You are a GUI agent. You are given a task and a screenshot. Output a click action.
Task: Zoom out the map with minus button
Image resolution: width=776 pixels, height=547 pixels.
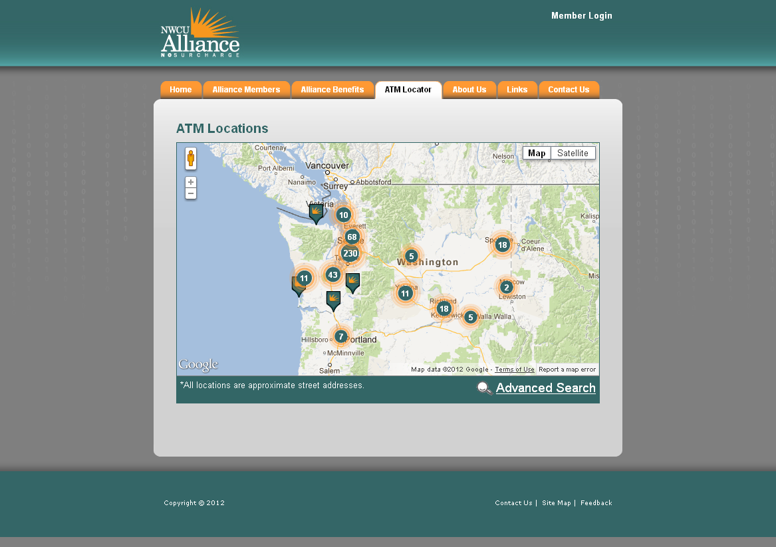tap(191, 193)
